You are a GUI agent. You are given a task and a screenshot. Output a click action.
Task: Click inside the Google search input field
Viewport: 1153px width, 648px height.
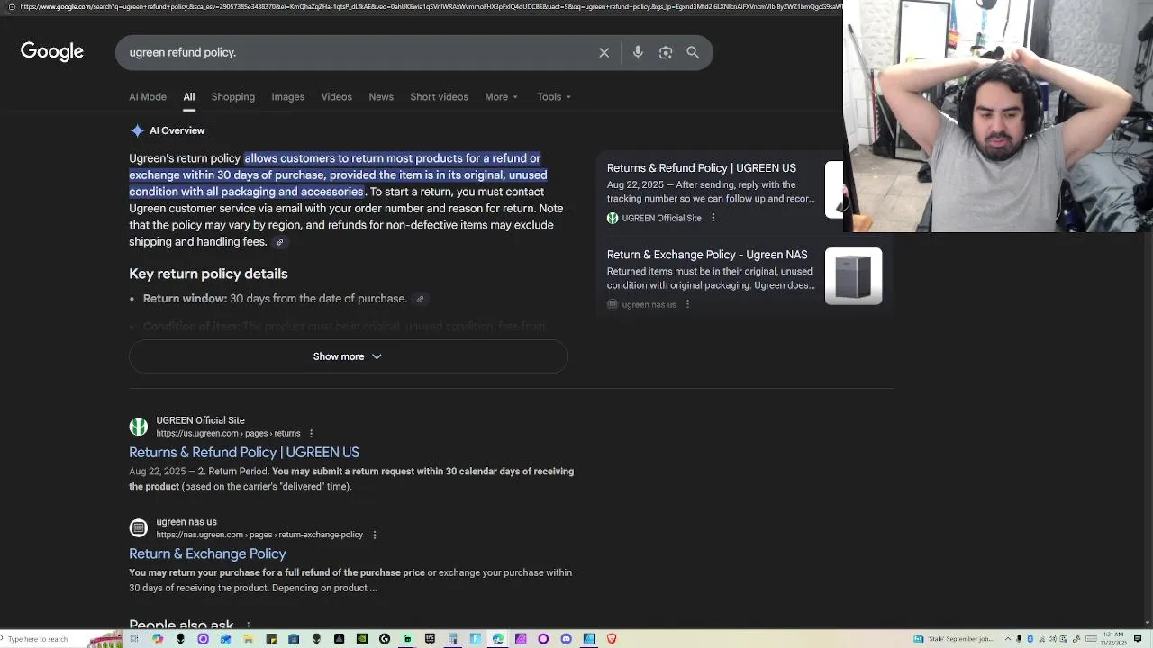[360, 52]
